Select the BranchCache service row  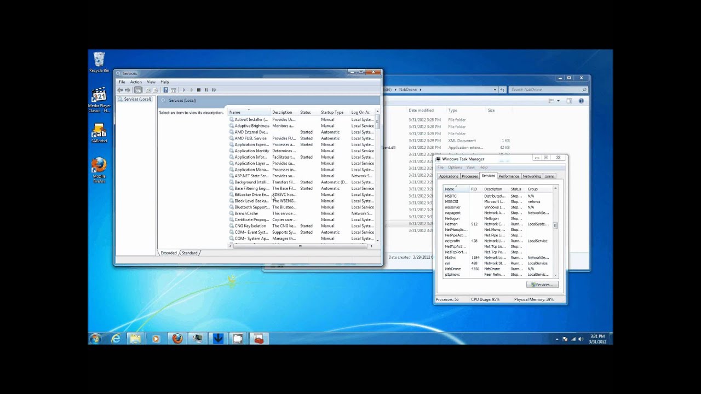(302, 213)
